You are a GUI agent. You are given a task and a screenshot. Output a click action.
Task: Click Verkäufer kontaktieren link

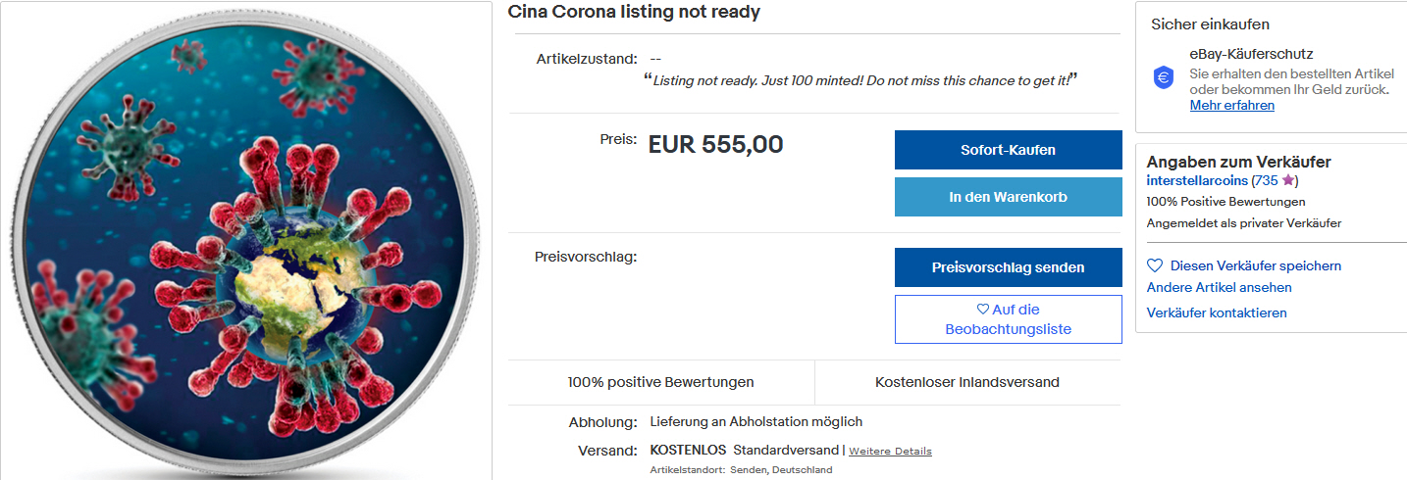(x=1217, y=313)
